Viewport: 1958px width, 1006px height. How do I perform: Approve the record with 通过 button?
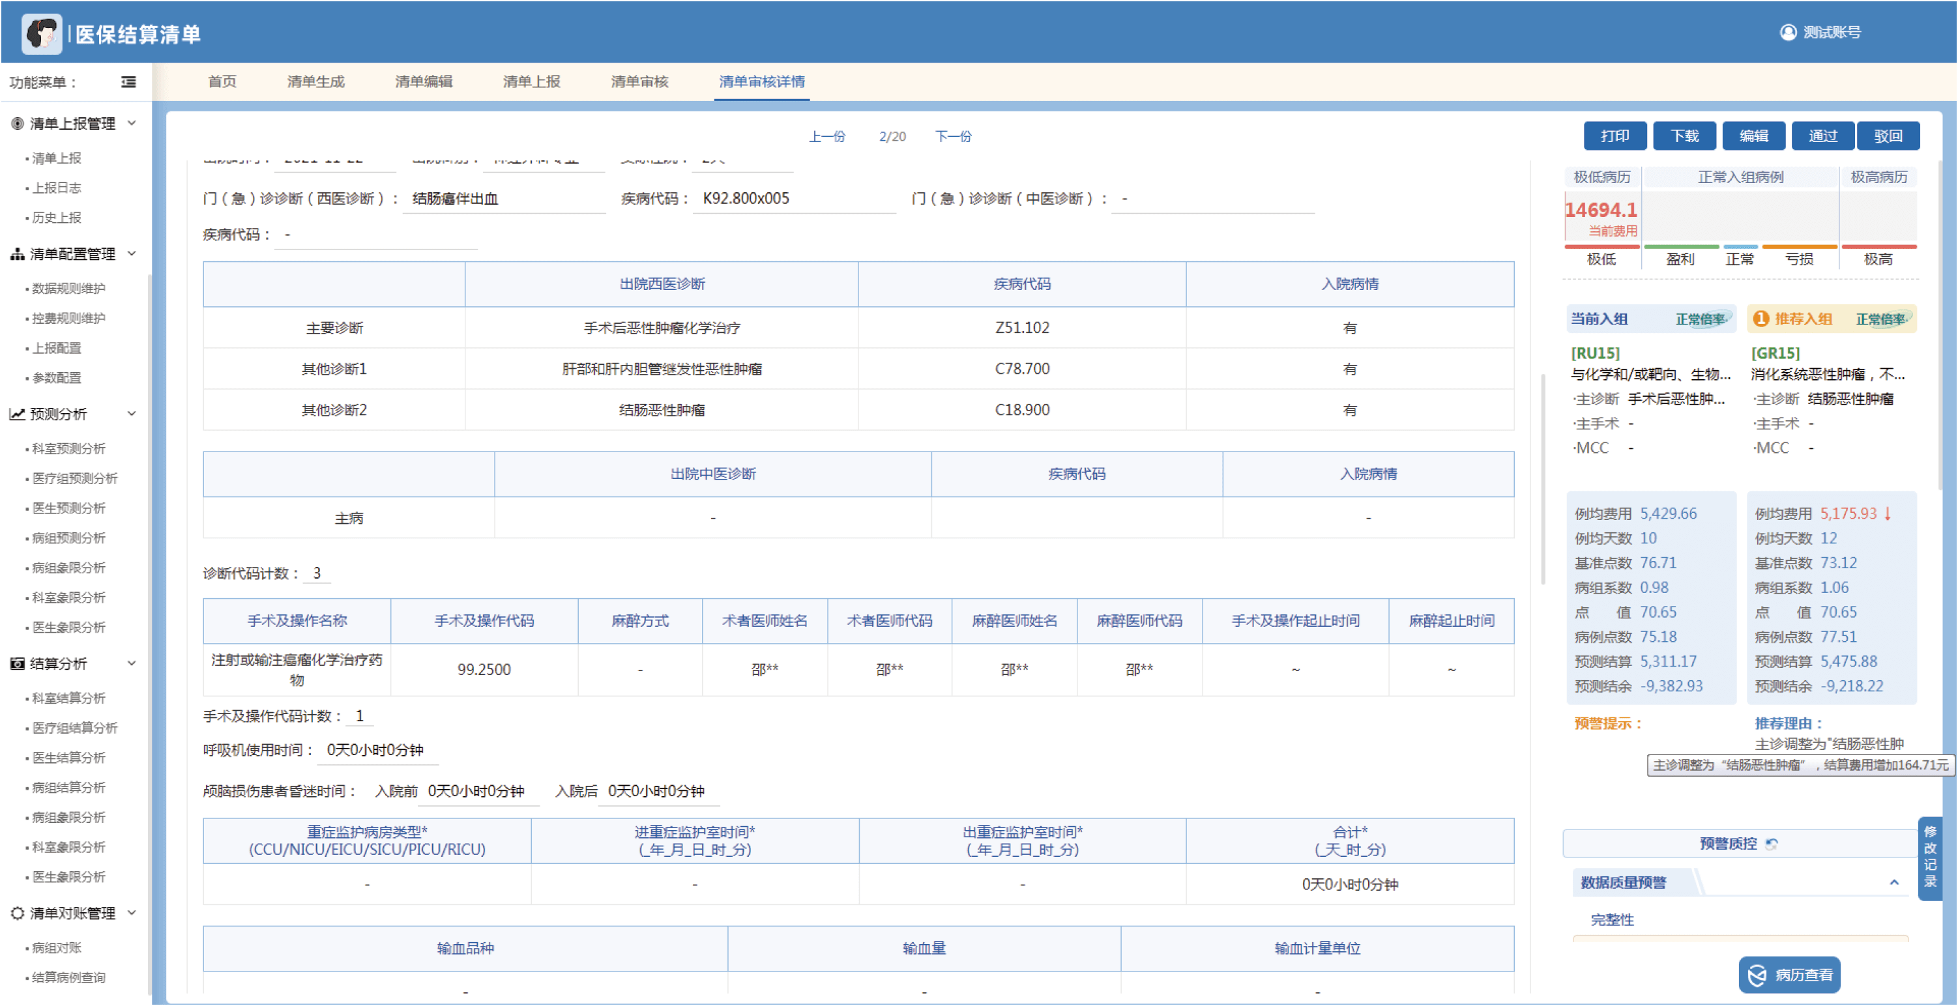coord(1822,136)
